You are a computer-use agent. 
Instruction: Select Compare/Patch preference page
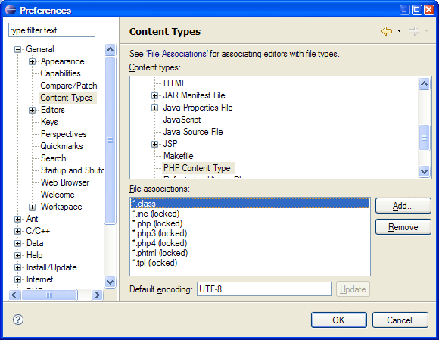(x=69, y=86)
